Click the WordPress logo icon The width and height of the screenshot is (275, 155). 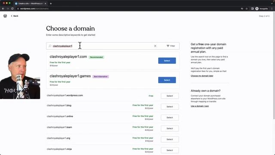5,16
